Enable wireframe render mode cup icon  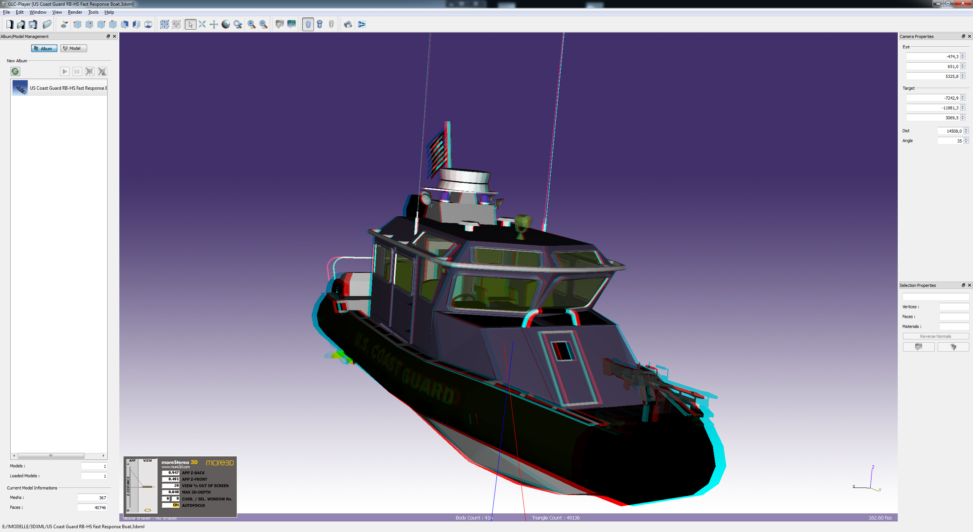point(331,25)
